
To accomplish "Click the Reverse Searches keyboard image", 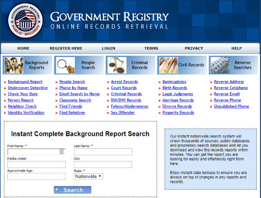I will pyautogui.click(x=219, y=65).
